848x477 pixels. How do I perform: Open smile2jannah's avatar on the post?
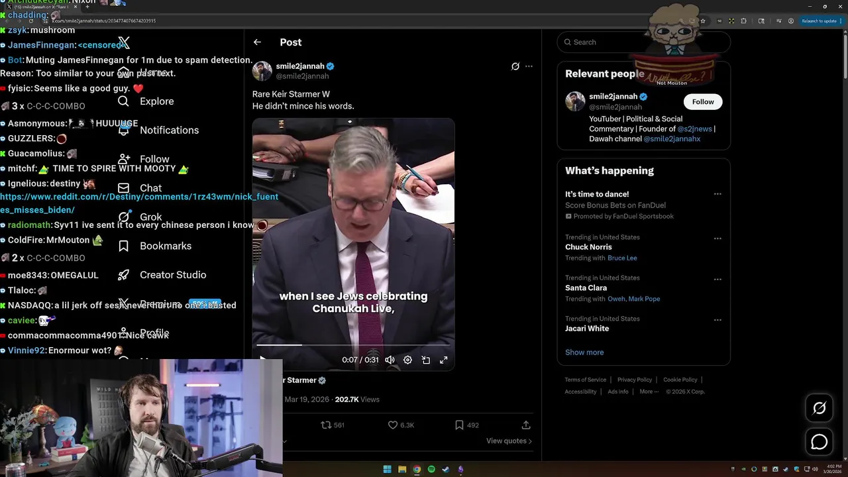[262, 71]
